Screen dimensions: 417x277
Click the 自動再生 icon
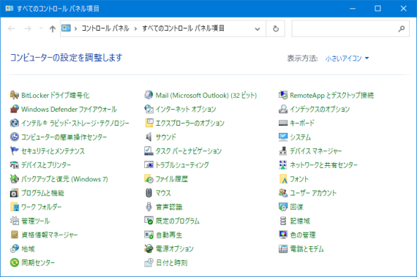[149, 235]
